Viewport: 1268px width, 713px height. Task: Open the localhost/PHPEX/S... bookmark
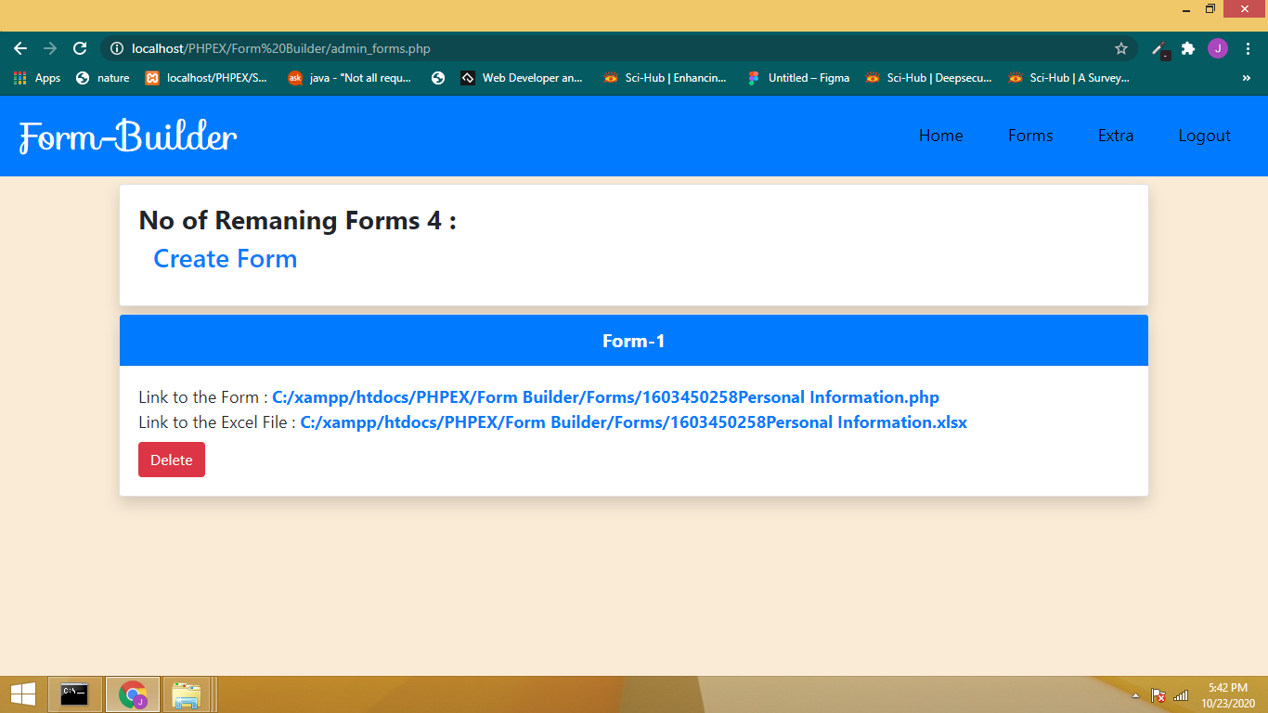(x=206, y=78)
